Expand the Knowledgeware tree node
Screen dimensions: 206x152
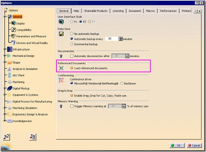point(5,121)
